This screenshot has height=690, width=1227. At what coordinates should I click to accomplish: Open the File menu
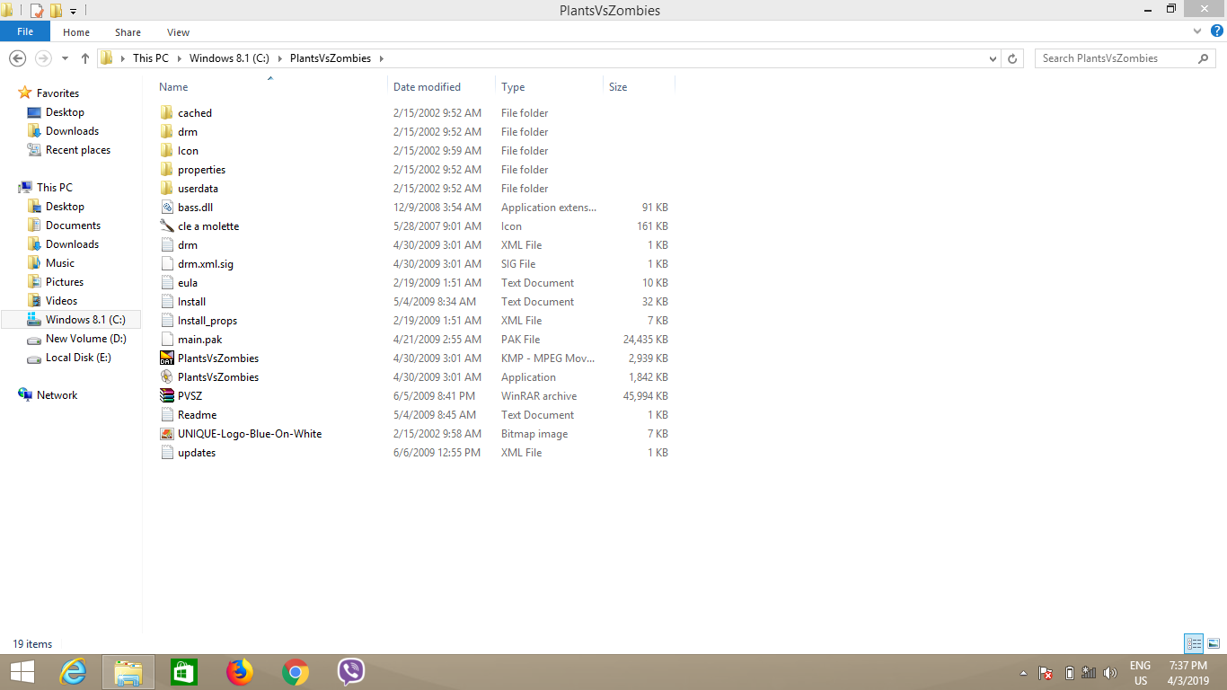25,31
